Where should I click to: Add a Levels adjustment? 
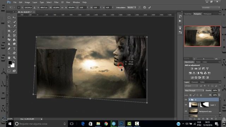pyautogui.click(x=196, y=69)
